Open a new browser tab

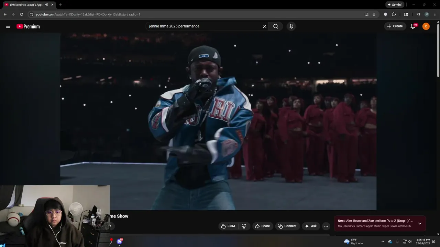pyautogui.click(x=60, y=5)
